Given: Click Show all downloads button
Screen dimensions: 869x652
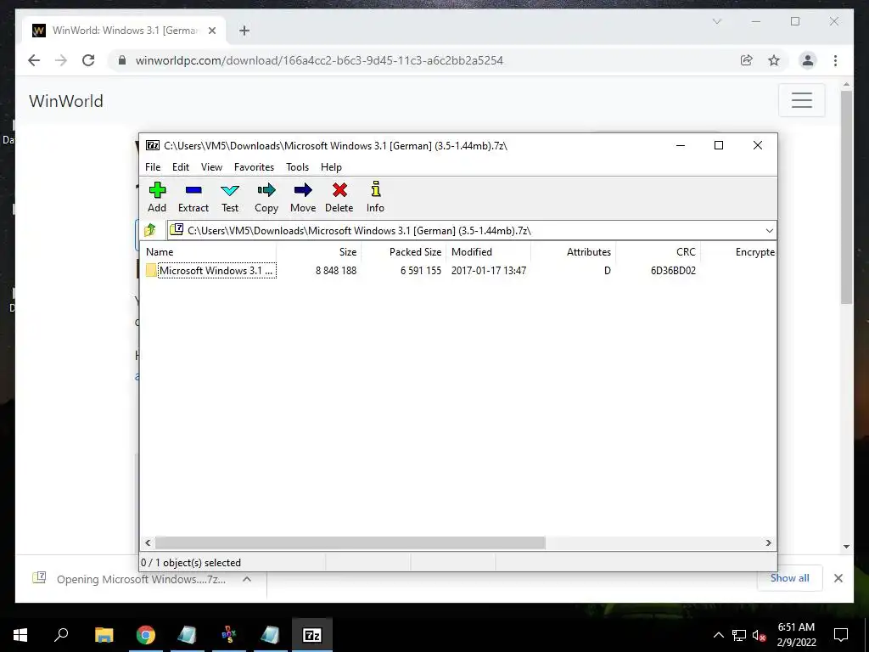Looking at the screenshot, I should tap(790, 577).
